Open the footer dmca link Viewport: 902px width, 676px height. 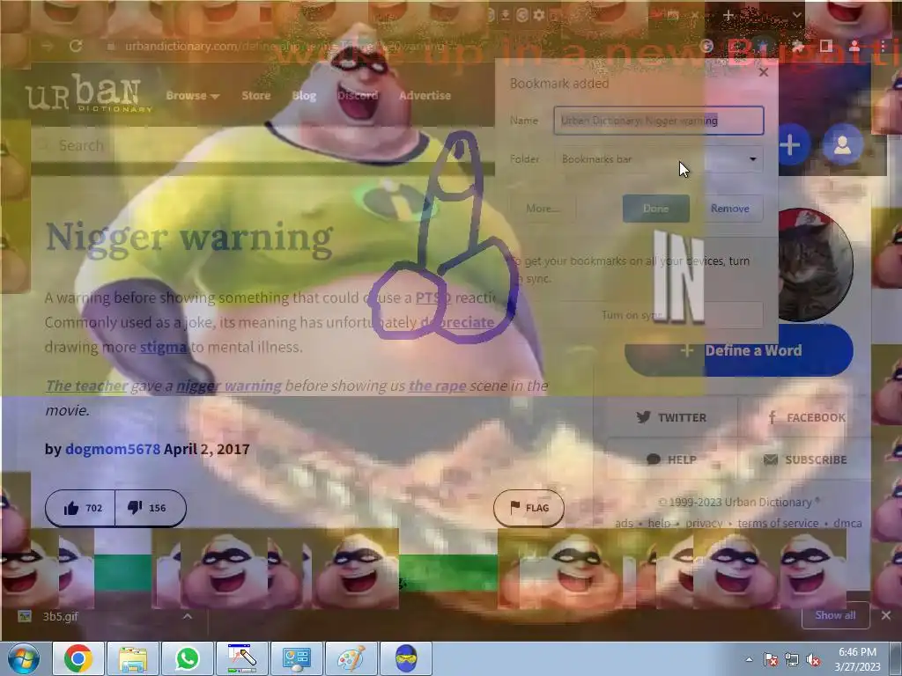pos(848,523)
